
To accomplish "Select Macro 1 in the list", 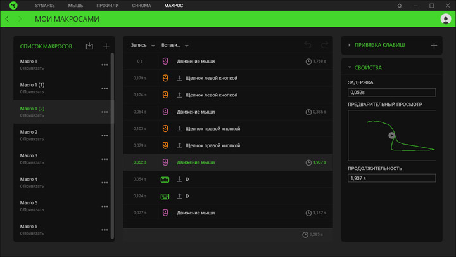I will tap(62, 64).
